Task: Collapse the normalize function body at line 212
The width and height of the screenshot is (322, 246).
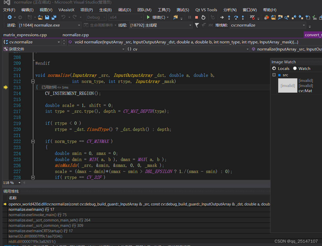Action: 33,81
